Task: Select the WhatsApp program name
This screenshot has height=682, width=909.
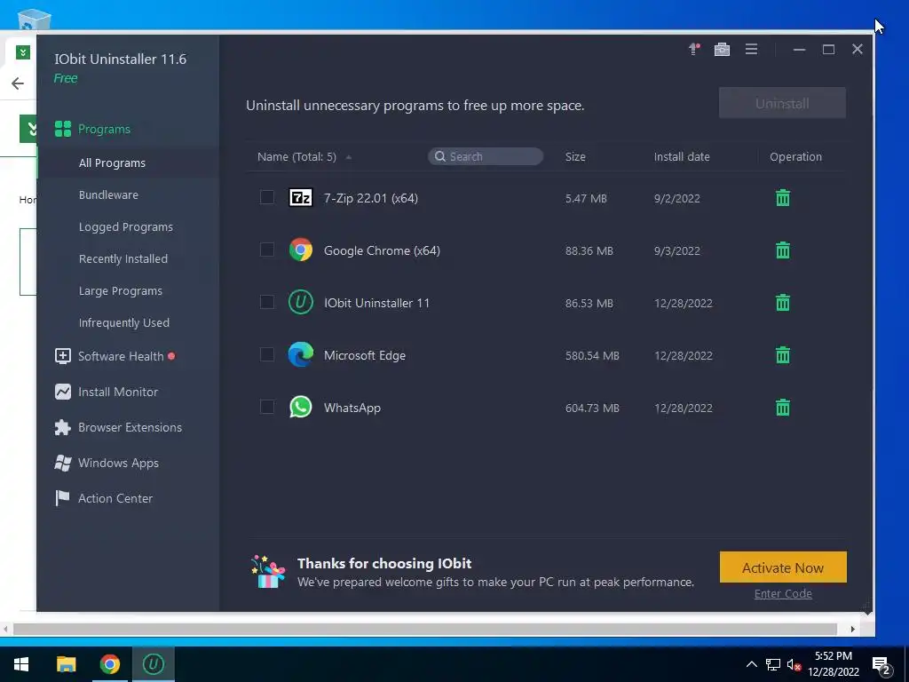Action: pos(352,408)
